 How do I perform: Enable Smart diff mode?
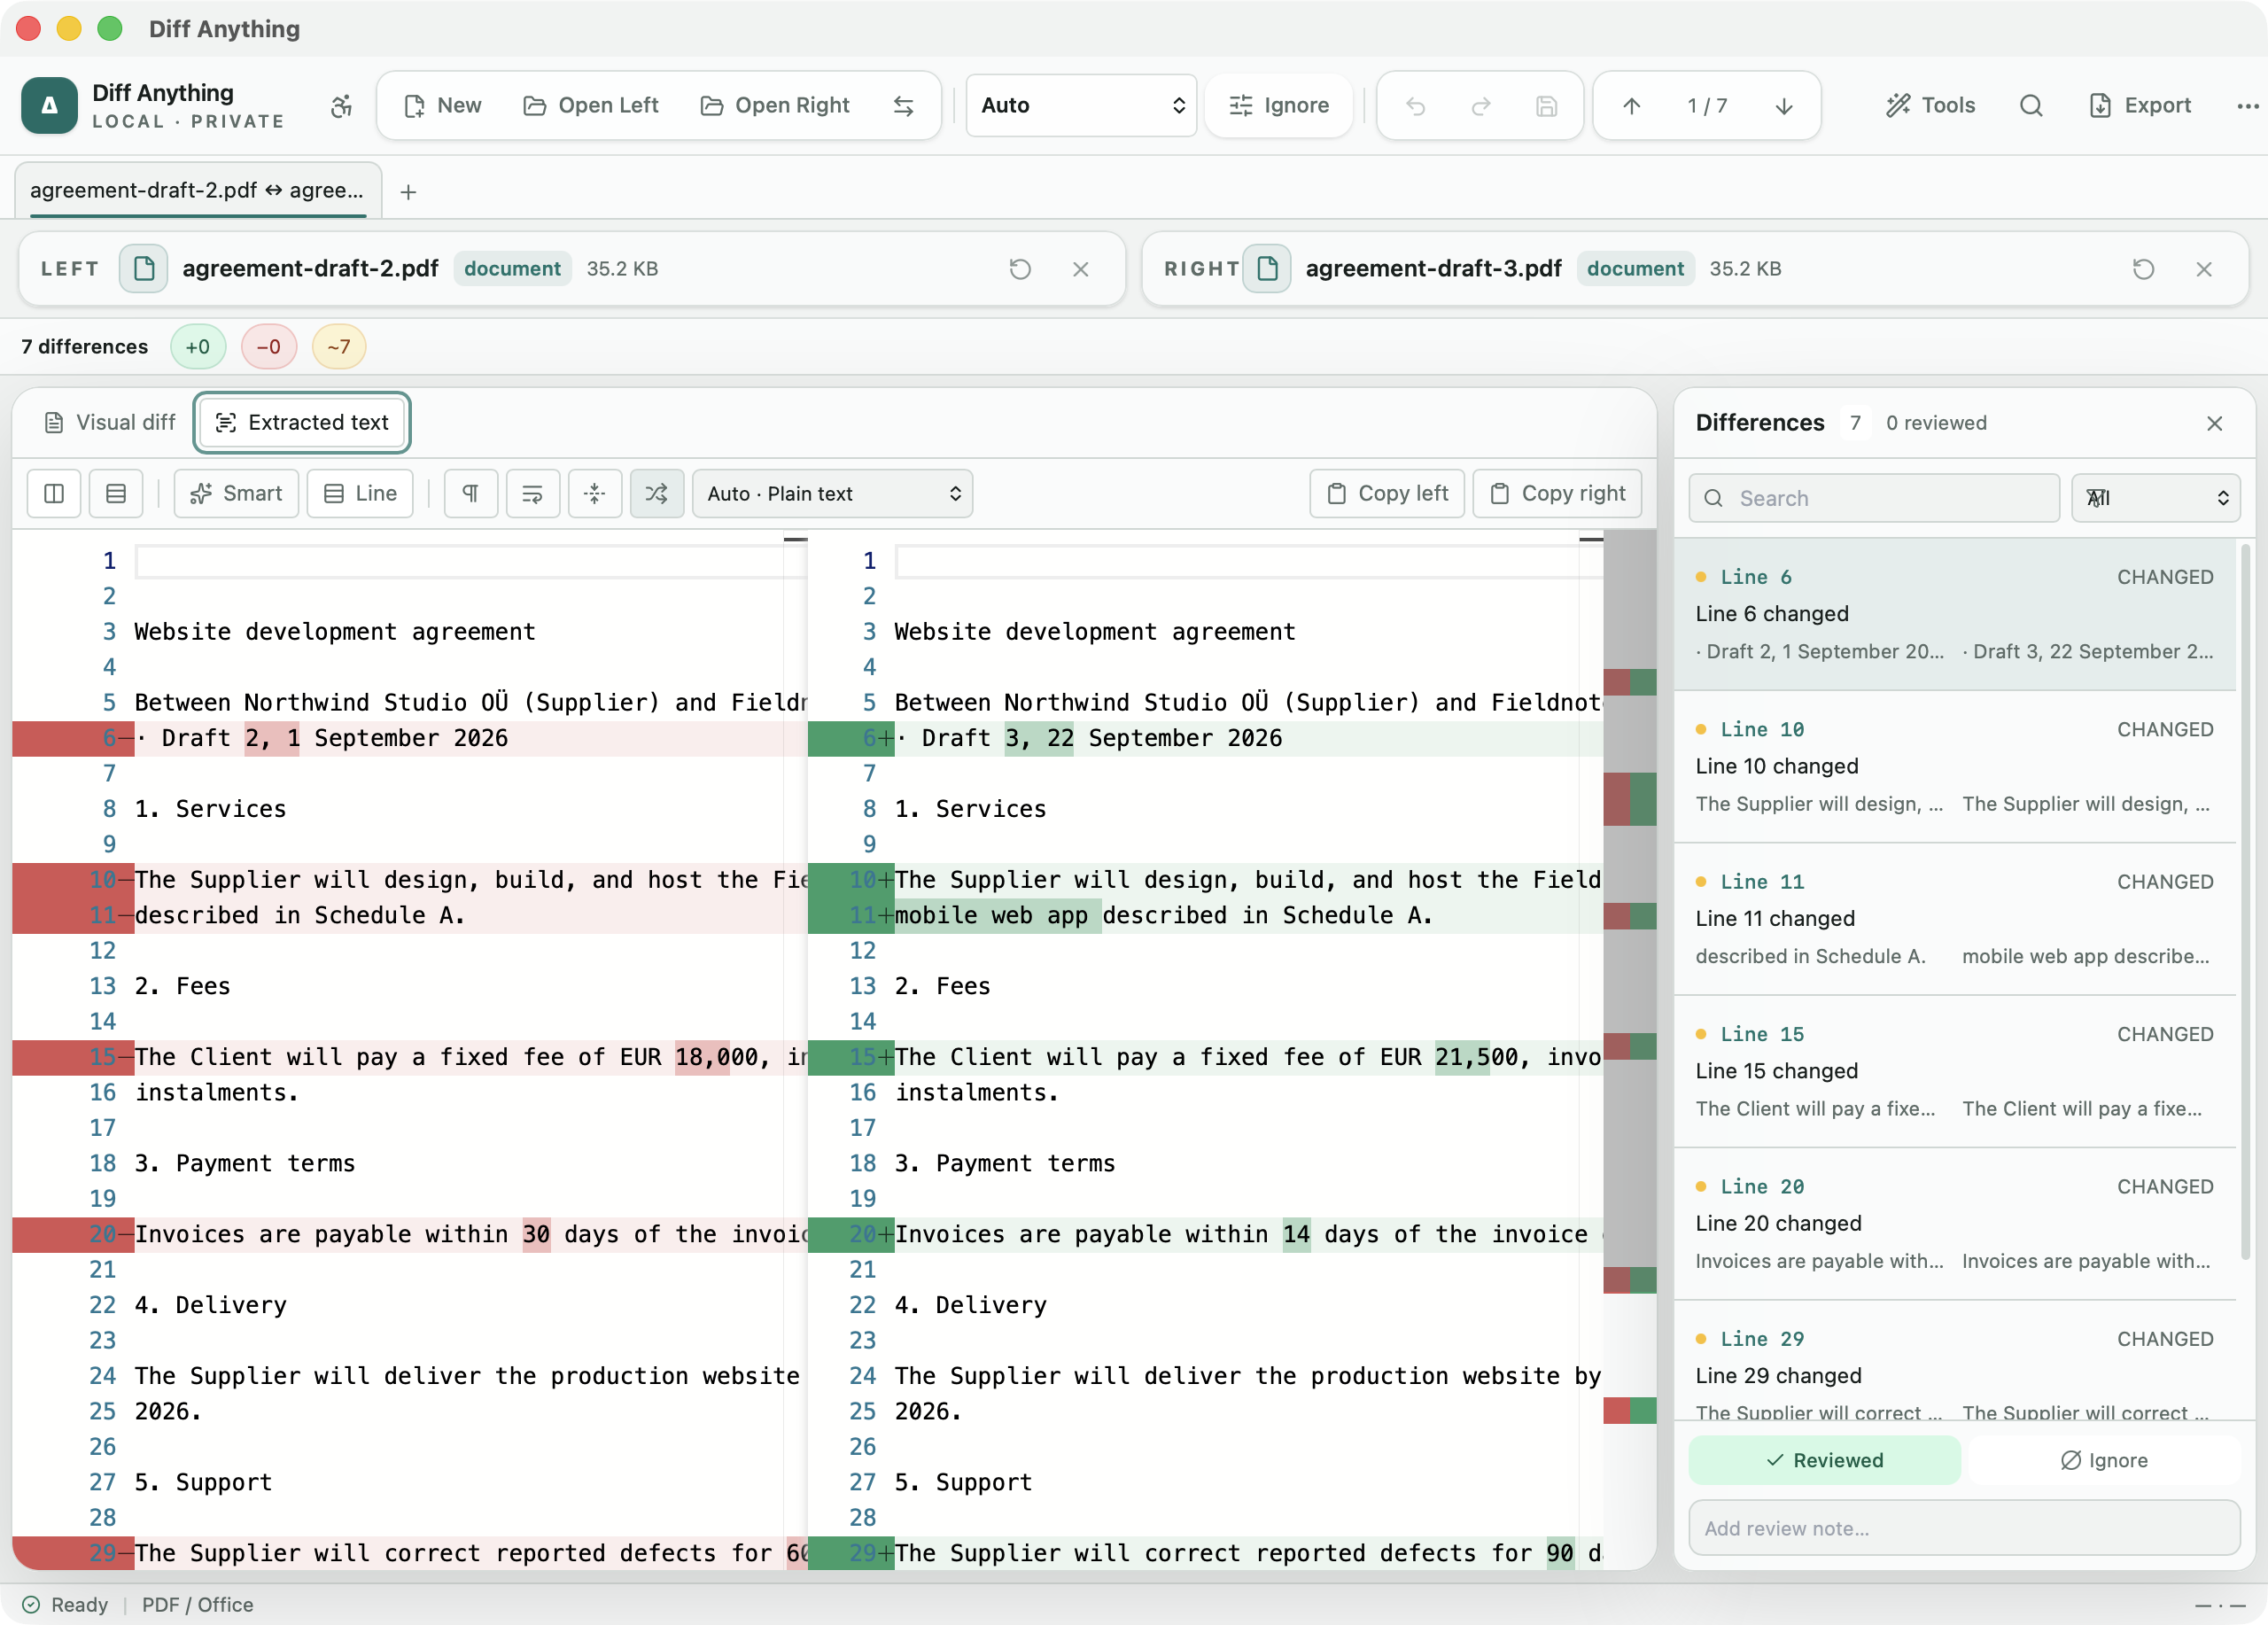236,493
